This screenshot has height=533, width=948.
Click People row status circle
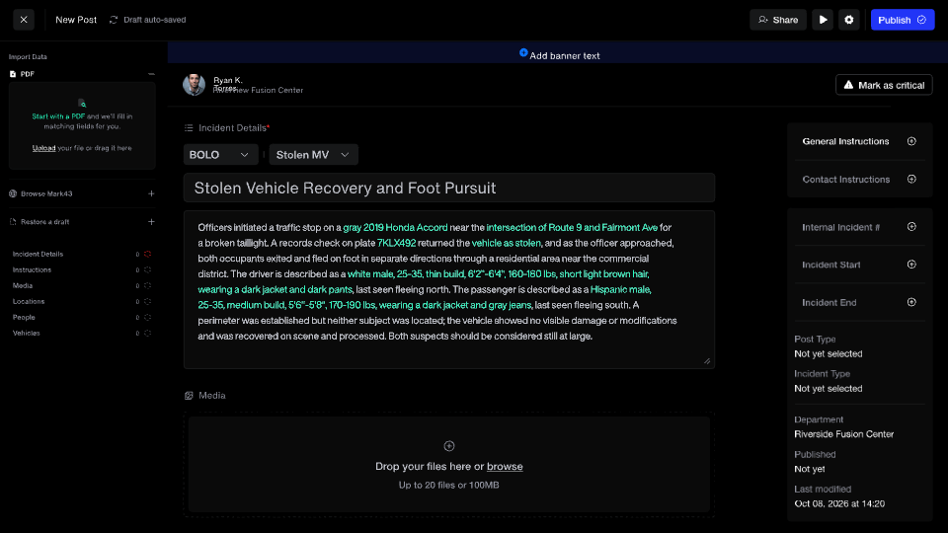[147, 317]
